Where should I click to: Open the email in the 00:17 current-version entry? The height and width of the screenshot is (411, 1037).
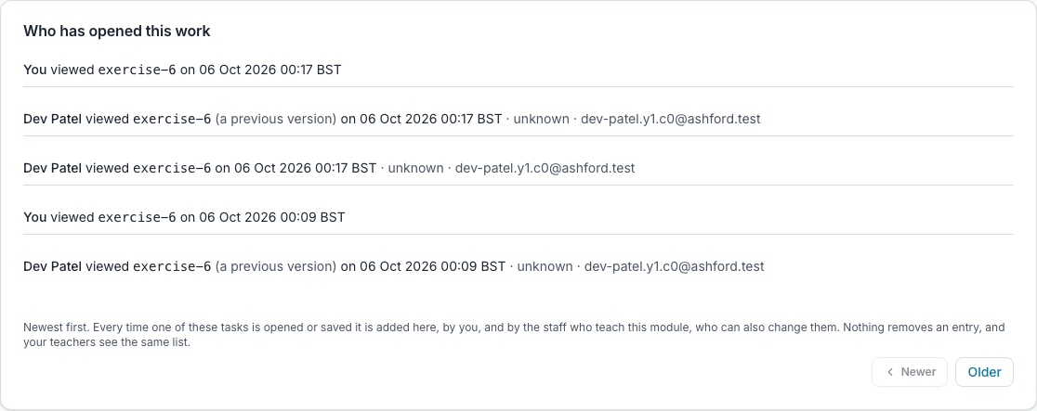tap(545, 168)
